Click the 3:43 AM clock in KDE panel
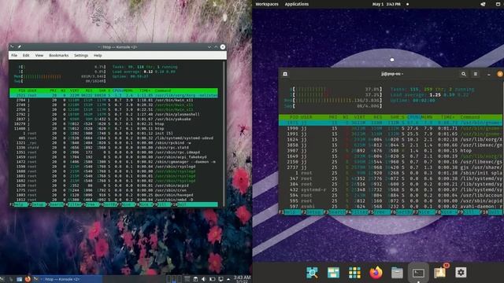 click(242, 278)
